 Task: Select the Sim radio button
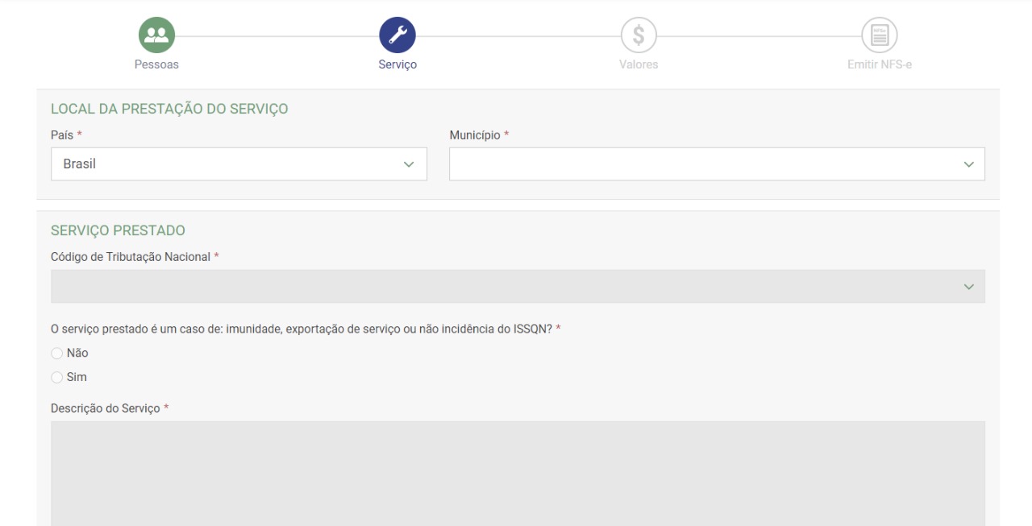[56, 377]
